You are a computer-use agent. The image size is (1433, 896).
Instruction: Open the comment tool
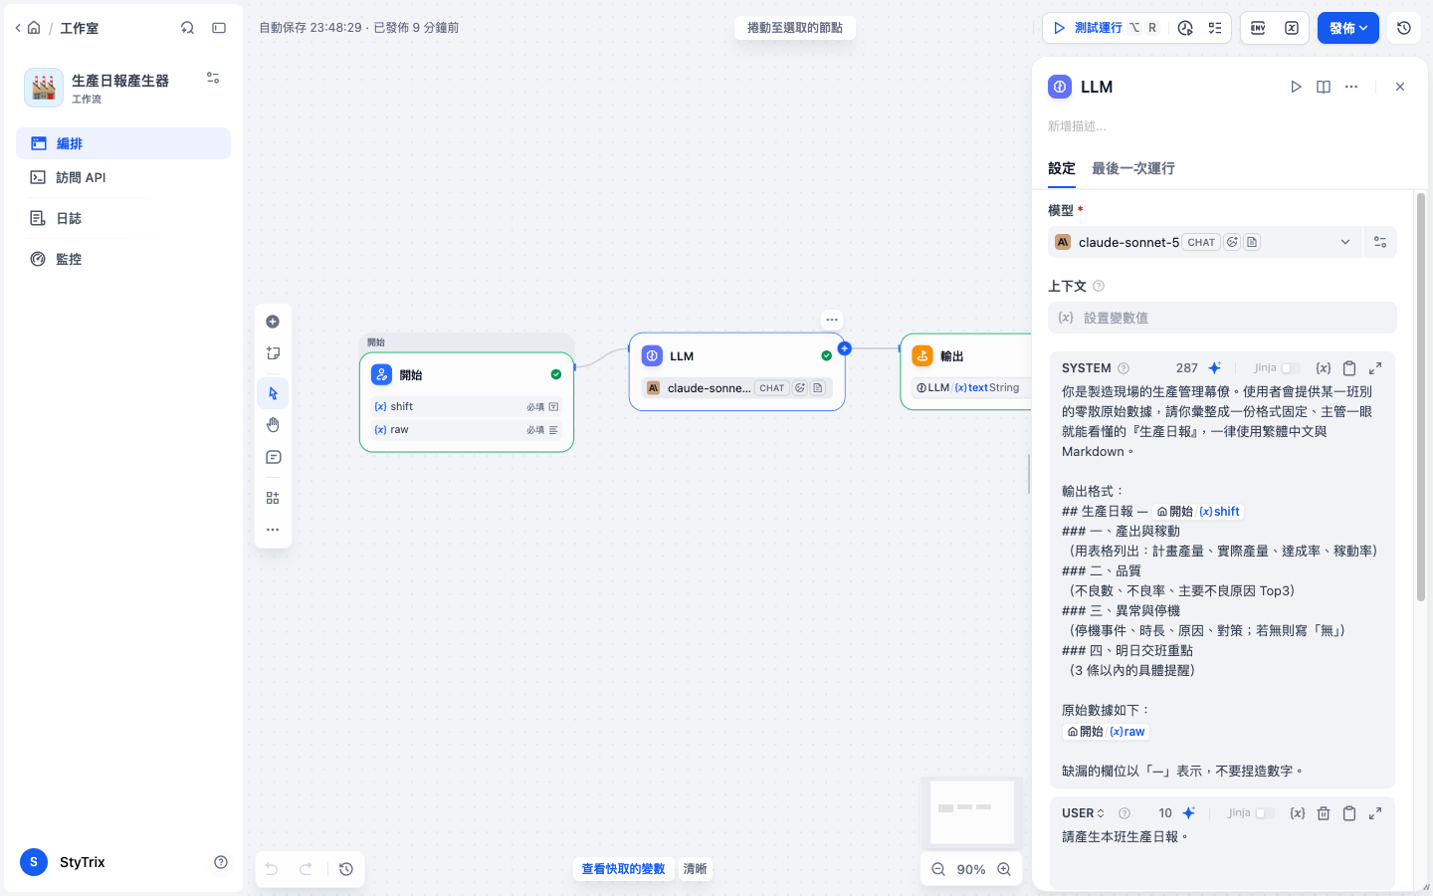pos(273,457)
